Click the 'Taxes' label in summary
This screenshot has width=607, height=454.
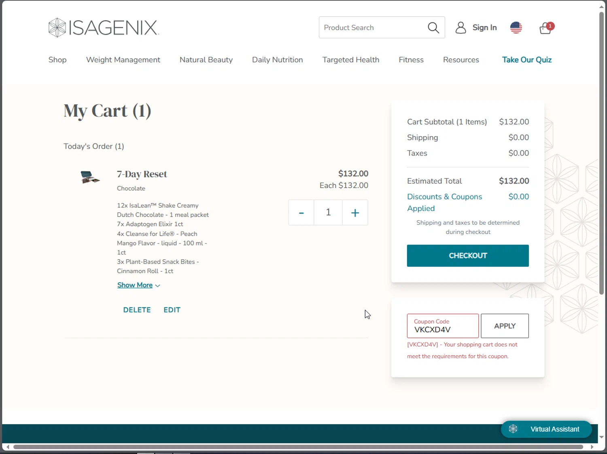click(x=417, y=153)
